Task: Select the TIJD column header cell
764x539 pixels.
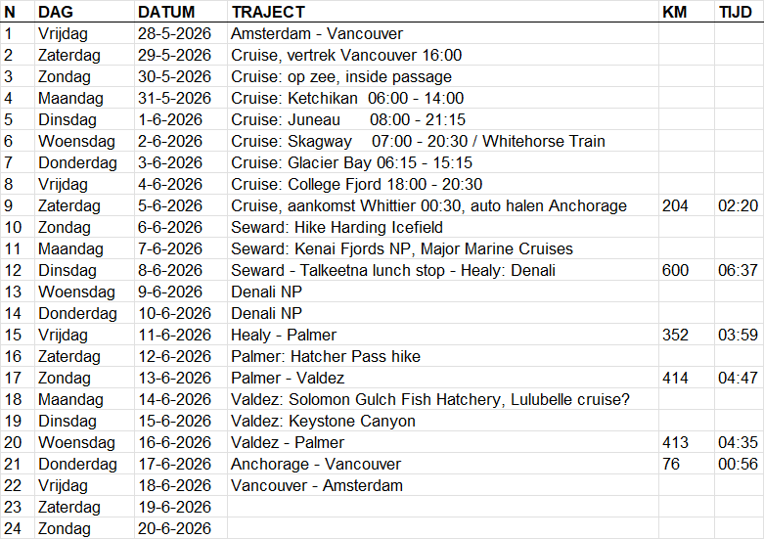Action: (739, 12)
